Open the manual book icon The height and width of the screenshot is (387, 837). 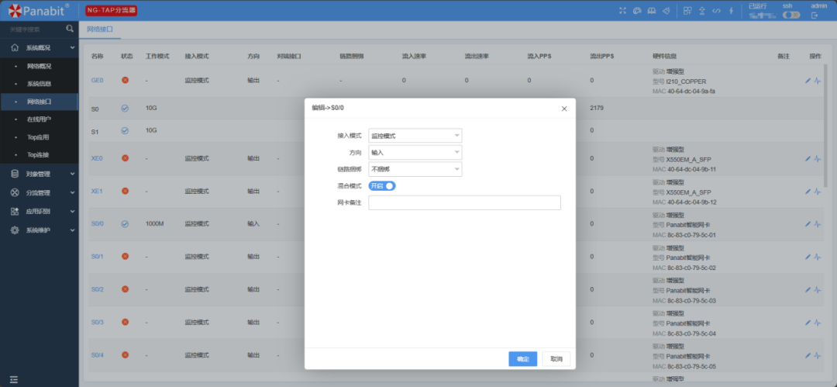pos(652,11)
